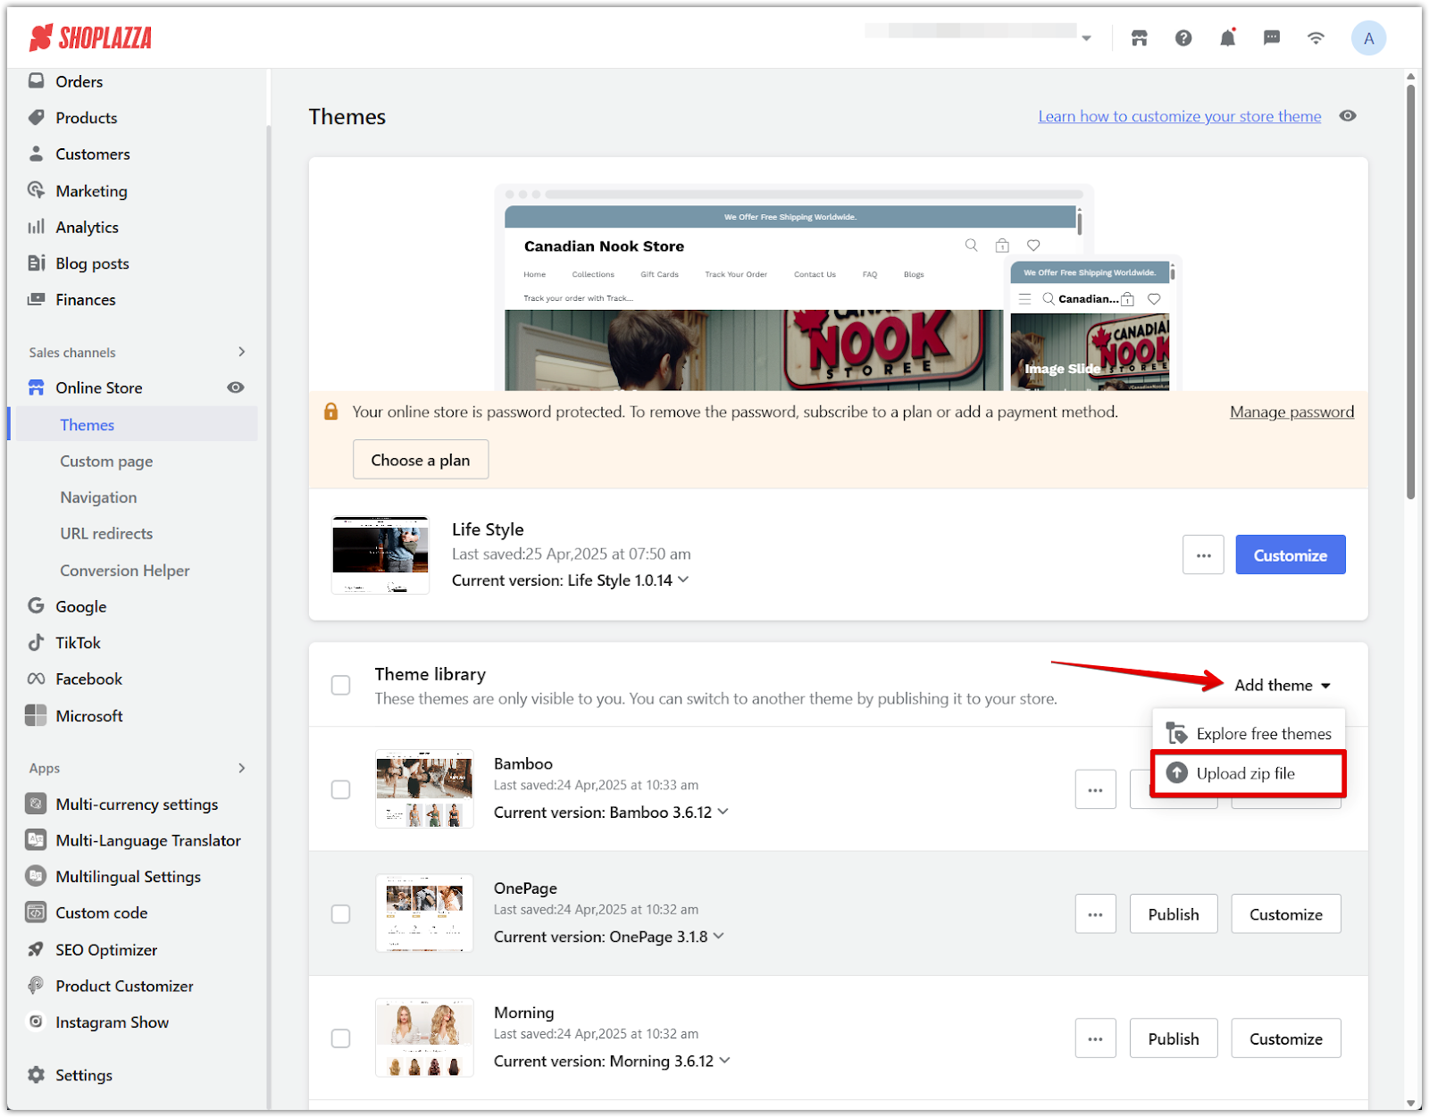Click the Blog posts icon

[x=36, y=263]
